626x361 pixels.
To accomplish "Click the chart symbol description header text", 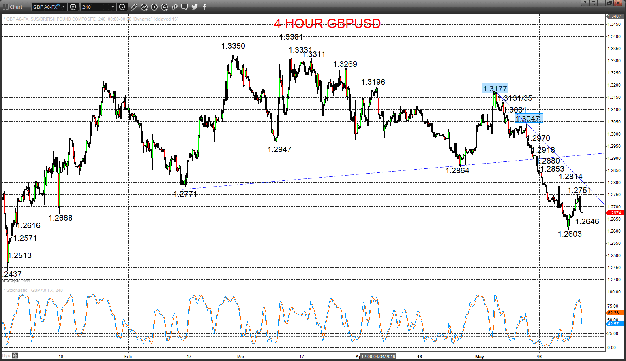I will [91, 19].
